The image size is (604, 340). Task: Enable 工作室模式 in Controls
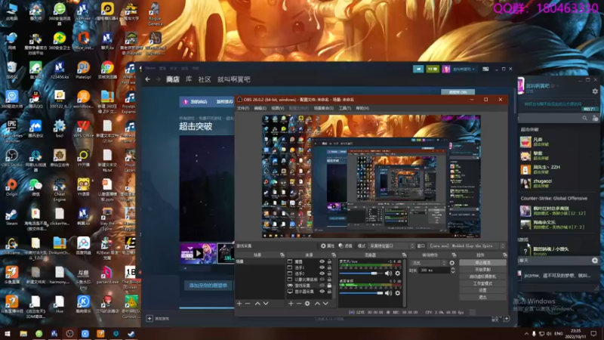tap(482, 283)
